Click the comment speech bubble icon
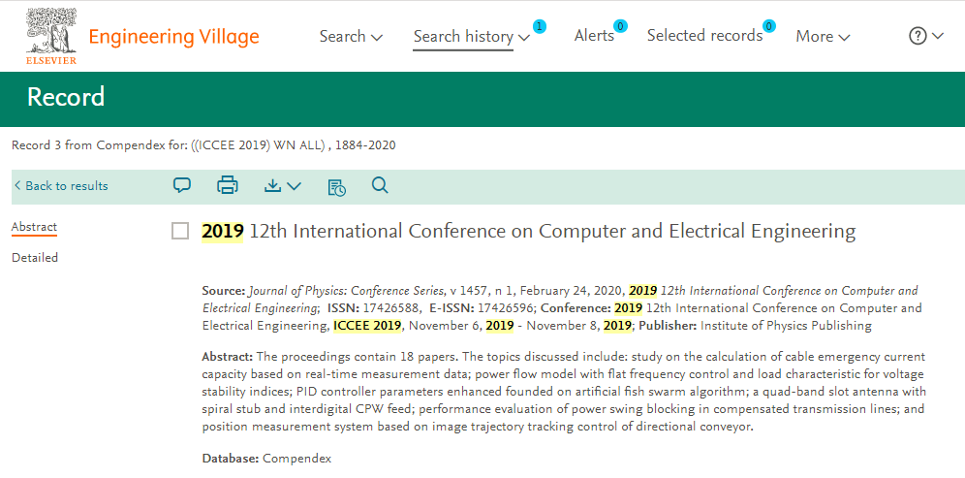 [181, 185]
